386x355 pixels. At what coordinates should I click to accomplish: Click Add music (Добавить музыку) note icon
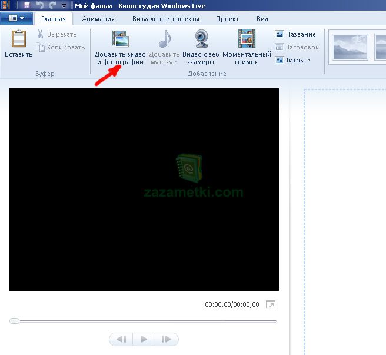click(x=165, y=39)
